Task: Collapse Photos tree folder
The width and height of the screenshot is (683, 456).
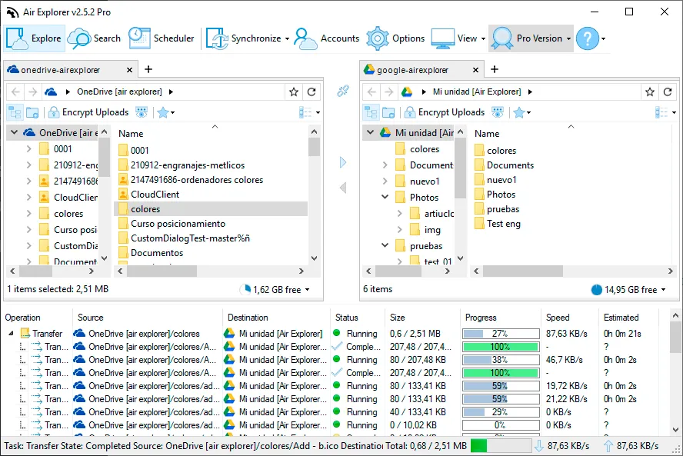Action: pos(385,197)
